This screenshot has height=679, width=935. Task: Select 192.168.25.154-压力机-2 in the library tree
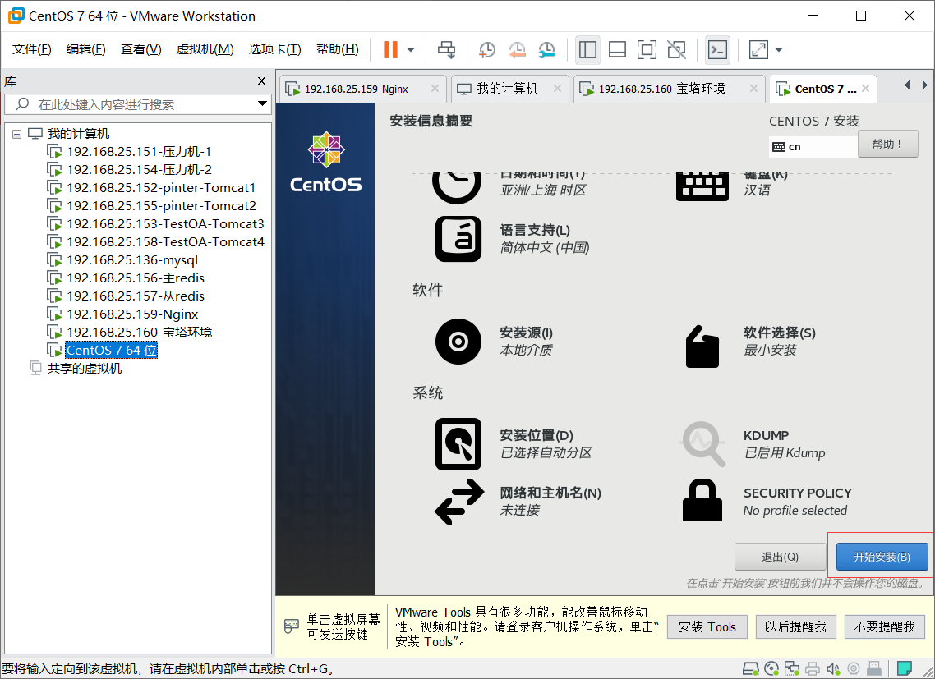139,170
